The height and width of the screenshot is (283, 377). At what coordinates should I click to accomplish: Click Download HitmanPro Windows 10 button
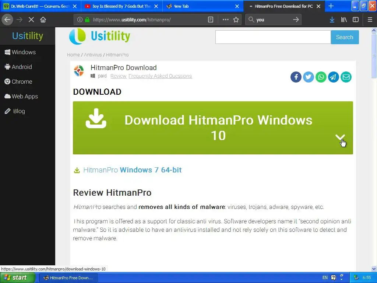tap(213, 128)
